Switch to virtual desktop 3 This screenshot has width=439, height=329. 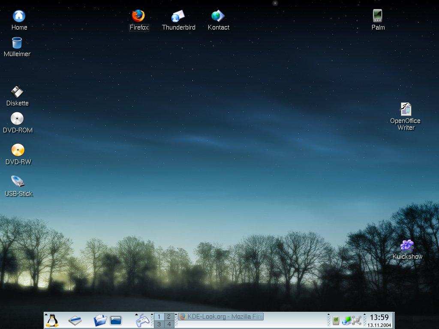(159, 324)
